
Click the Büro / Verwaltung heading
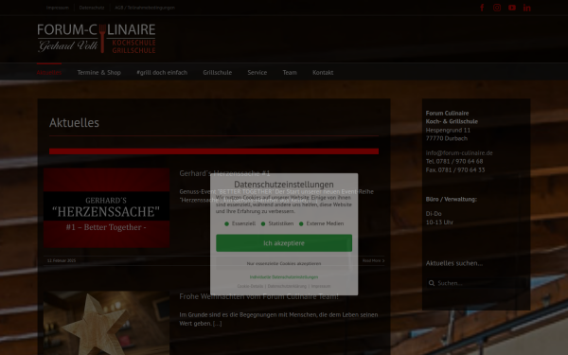point(452,199)
